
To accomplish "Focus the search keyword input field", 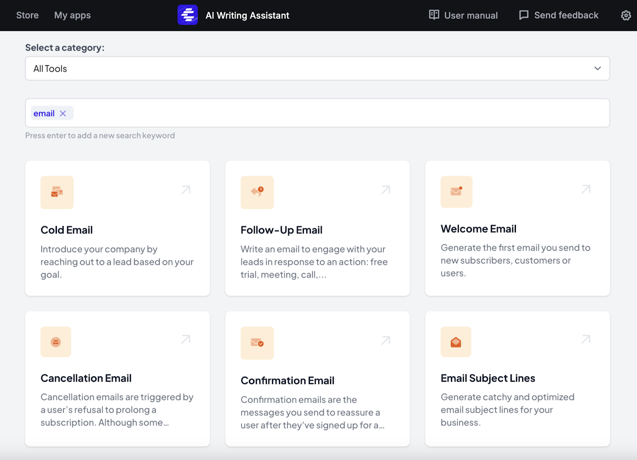I will 318,113.
